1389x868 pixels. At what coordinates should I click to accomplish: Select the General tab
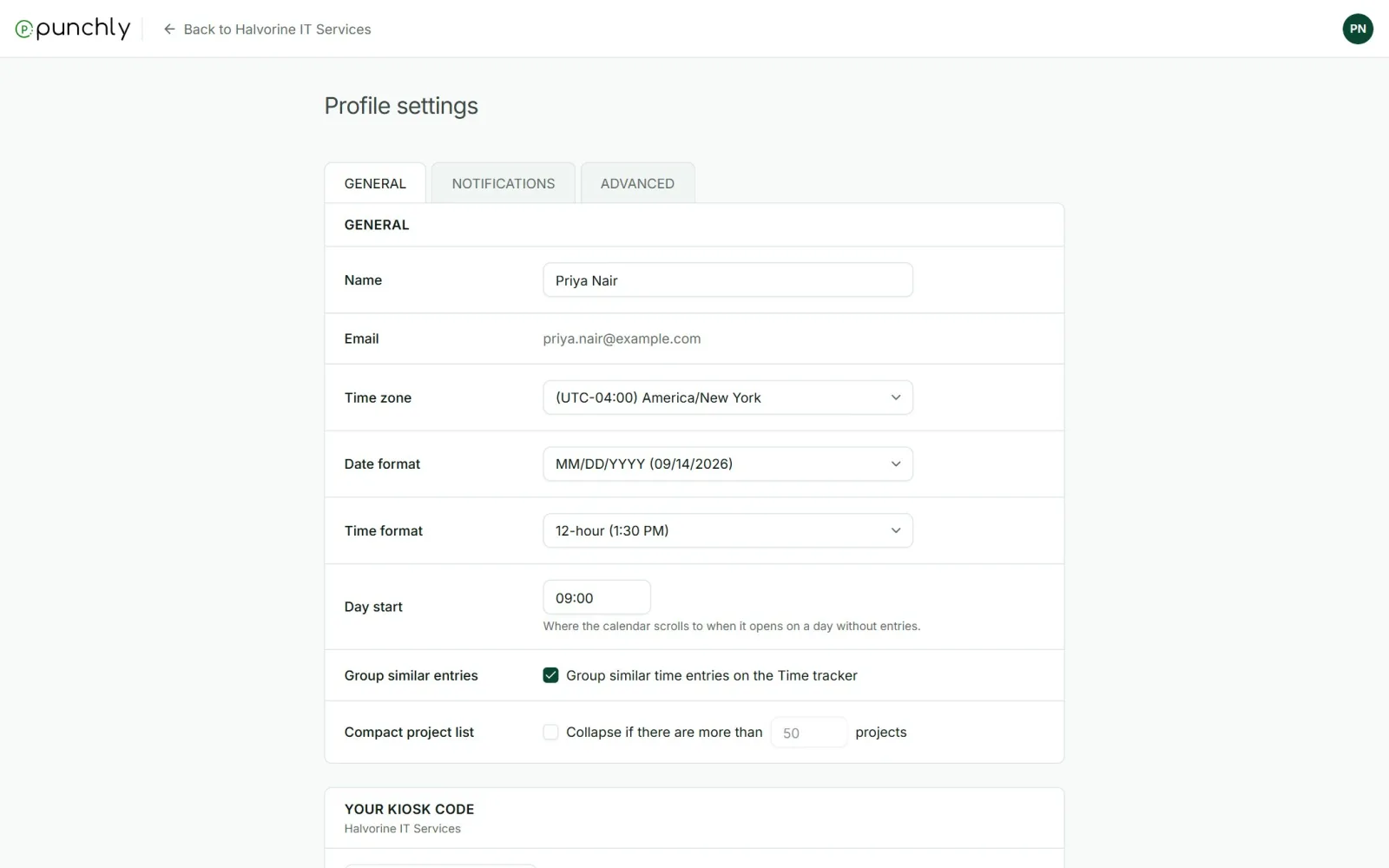pos(375,183)
